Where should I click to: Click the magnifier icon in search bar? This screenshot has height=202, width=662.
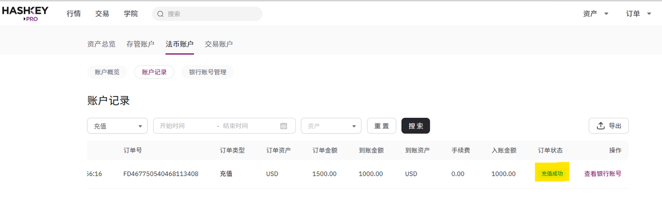pos(160,14)
